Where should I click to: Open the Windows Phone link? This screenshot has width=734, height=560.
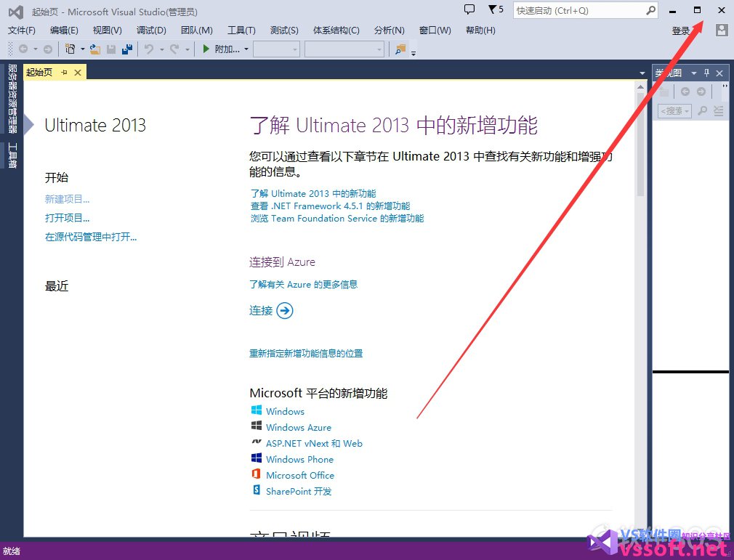click(299, 460)
